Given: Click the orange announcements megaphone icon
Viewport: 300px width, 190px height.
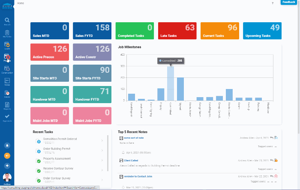Looking at the screenshot, I should pyautogui.click(x=7, y=156).
